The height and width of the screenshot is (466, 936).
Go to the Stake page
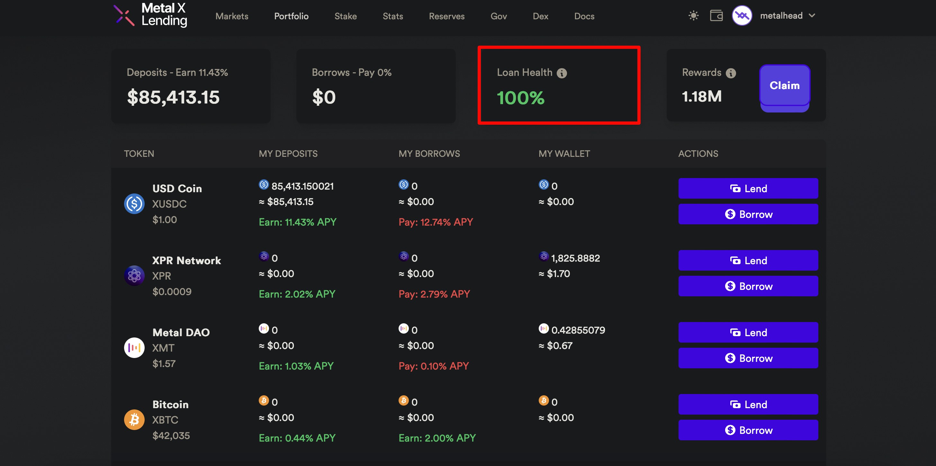point(345,16)
